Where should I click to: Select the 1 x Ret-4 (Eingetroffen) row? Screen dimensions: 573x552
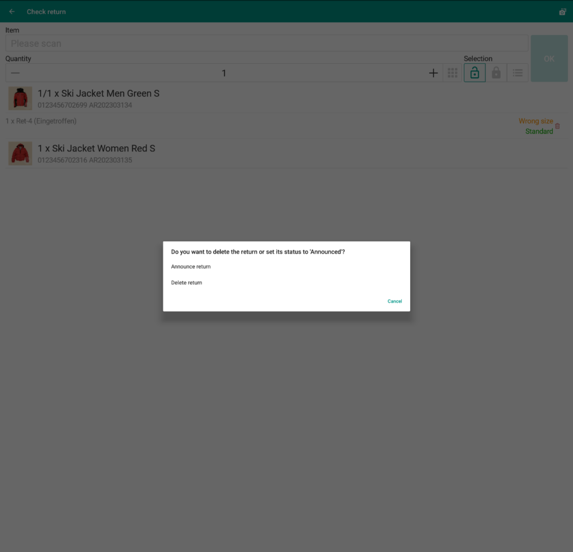41,121
